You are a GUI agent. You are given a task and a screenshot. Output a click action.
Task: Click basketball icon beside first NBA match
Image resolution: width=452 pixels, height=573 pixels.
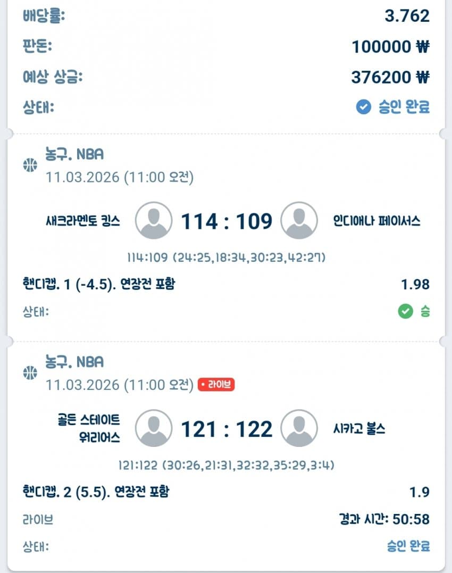[x=30, y=165]
